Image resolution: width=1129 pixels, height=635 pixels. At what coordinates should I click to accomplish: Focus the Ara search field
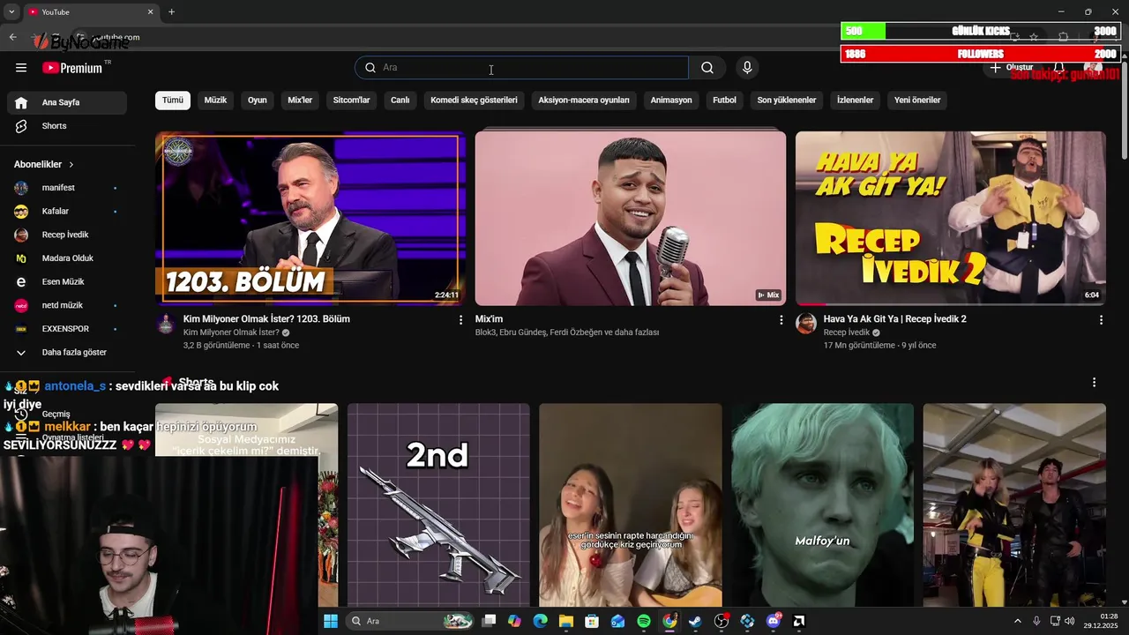(x=522, y=68)
